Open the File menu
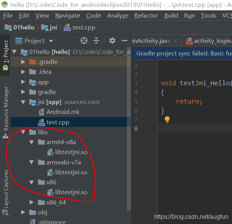 click(8, 16)
